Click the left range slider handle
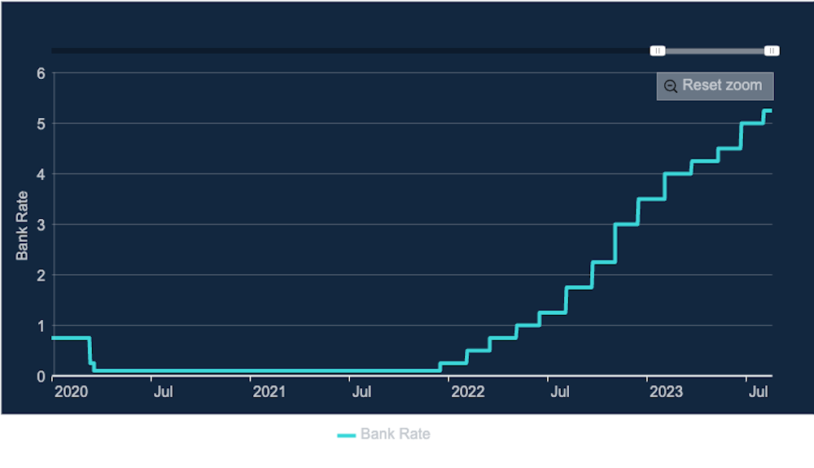 (658, 51)
